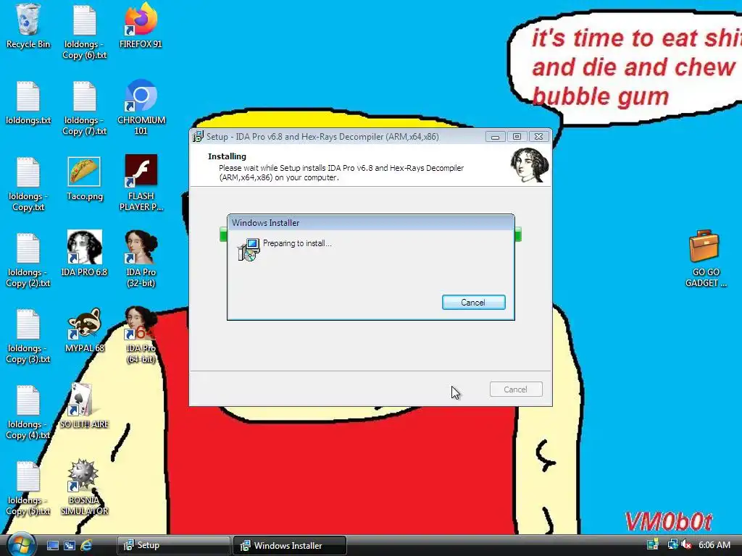The width and height of the screenshot is (742, 556).
Task: Open the Recycle Bin desktop icon
Action: (x=28, y=27)
